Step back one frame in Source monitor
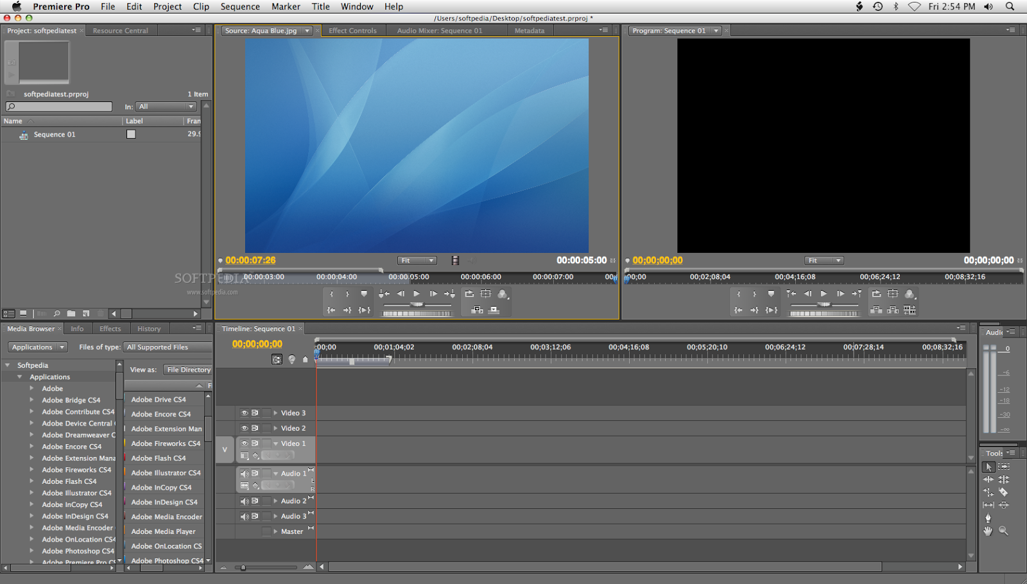The image size is (1027, 584). coord(401,293)
